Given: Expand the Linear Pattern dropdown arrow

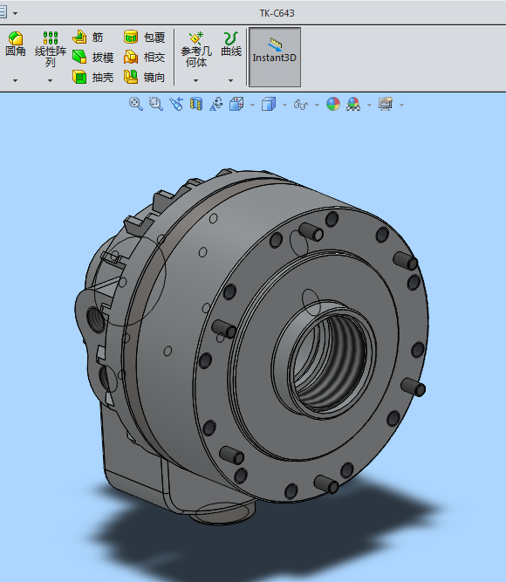Looking at the screenshot, I should coord(50,80).
